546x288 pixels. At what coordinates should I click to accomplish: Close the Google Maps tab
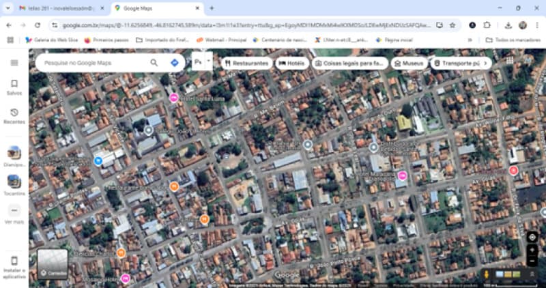197,8
